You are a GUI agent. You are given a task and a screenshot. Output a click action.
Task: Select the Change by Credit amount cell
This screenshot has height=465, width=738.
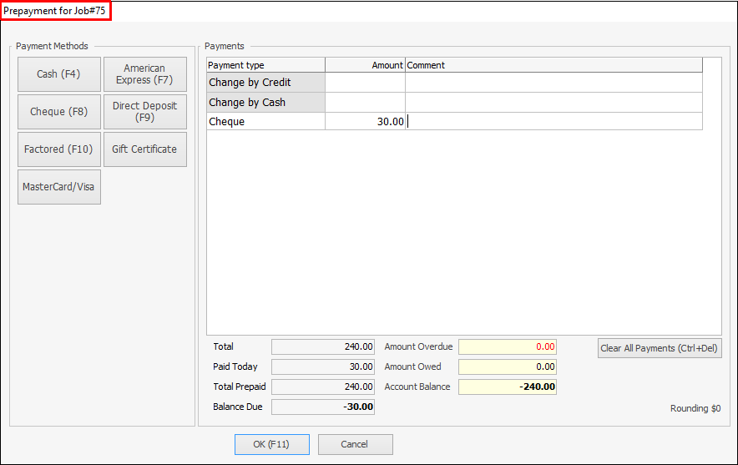pyautogui.click(x=365, y=83)
